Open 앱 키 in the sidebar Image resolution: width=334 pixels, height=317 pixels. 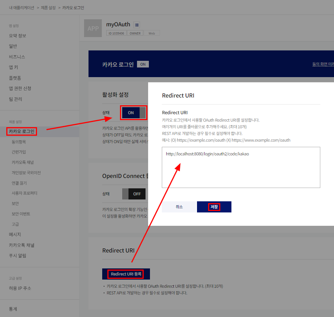point(13,67)
